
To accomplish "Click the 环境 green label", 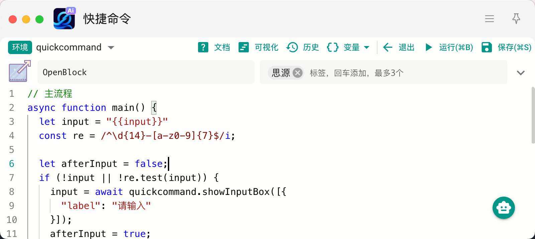I will click(20, 47).
